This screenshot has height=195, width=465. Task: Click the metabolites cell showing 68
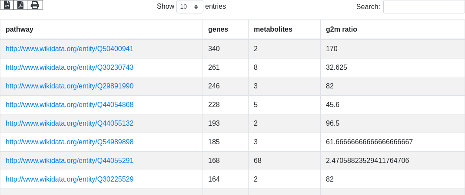[x=258, y=161]
